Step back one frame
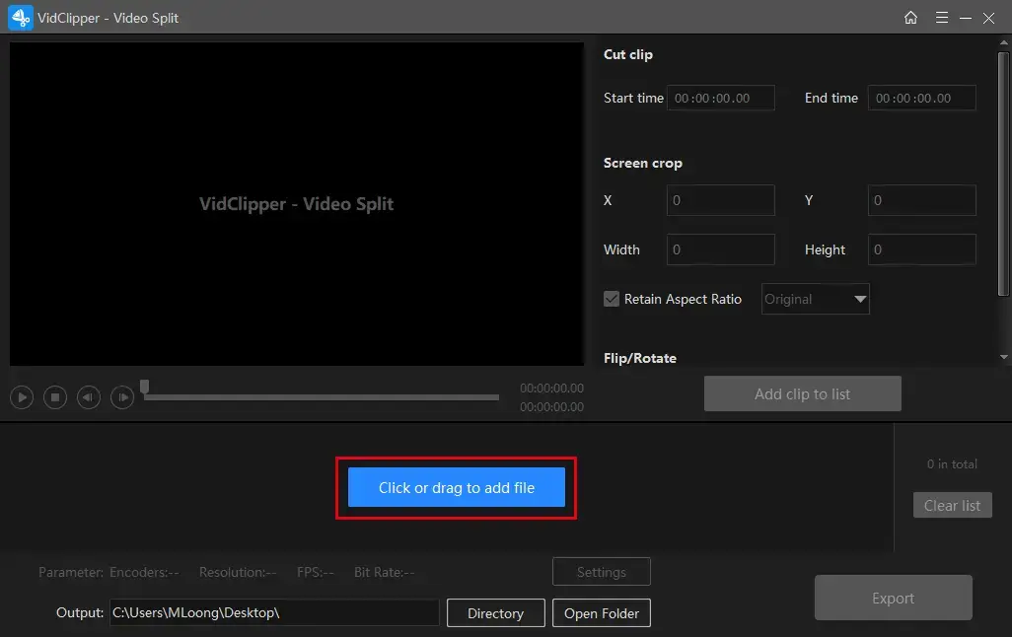 click(89, 397)
